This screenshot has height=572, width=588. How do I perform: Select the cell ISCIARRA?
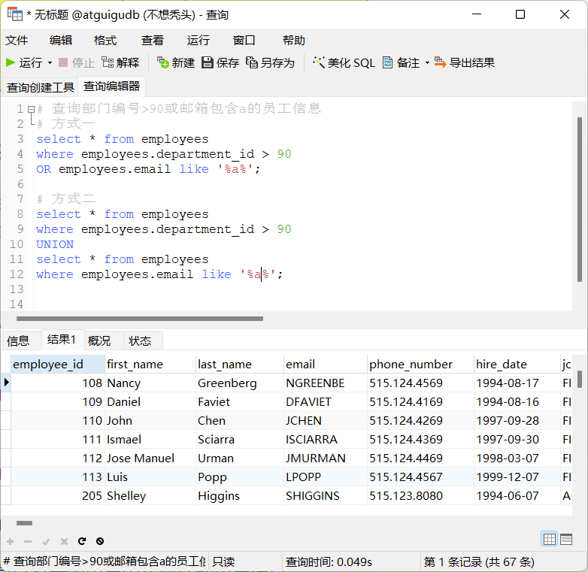(x=326, y=439)
